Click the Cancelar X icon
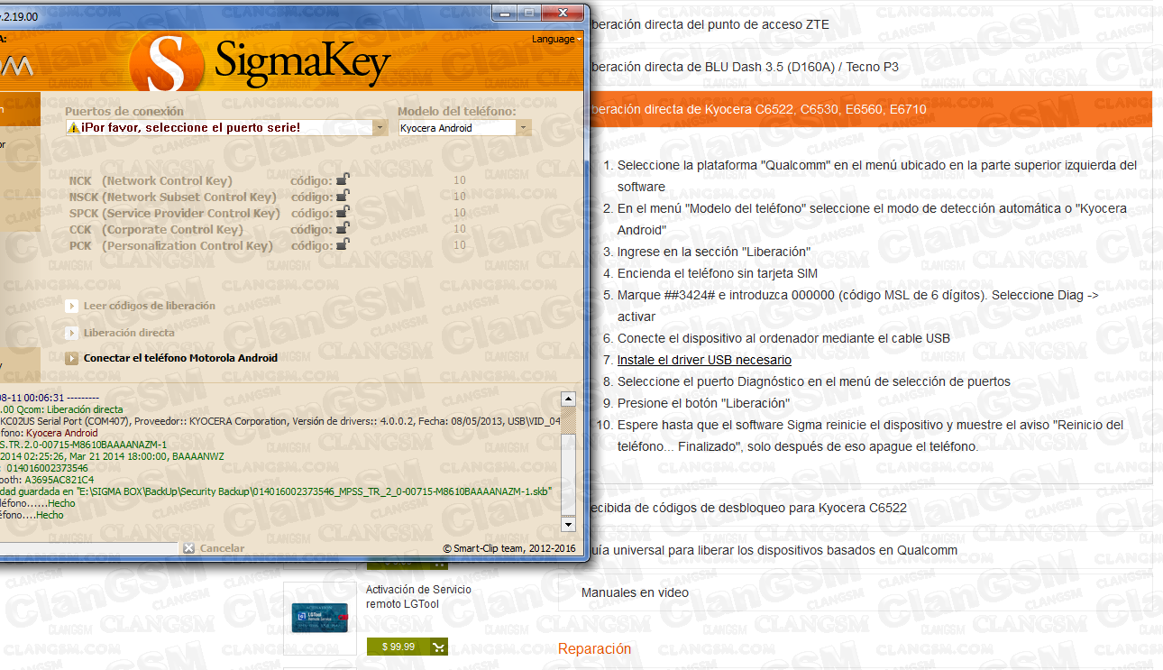1163x670 pixels. [188, 547]
